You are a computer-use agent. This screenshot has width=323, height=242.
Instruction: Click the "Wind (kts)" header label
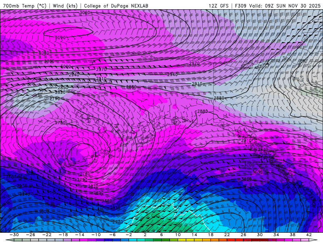click(65, 6)
